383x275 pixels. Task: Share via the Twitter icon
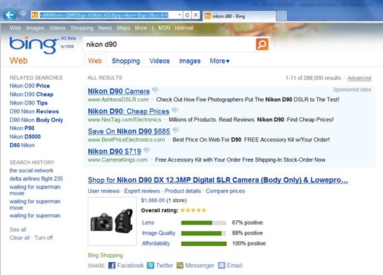pyautogui.click(x=150, y=265)
